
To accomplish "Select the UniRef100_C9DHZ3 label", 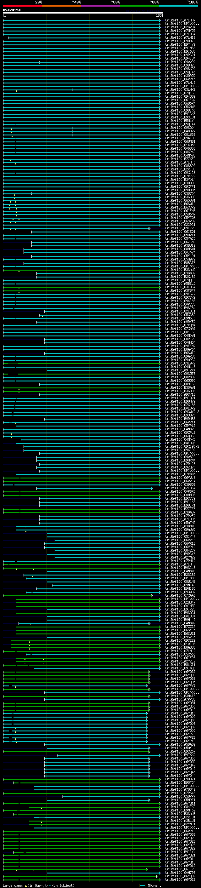I will 180,66.
